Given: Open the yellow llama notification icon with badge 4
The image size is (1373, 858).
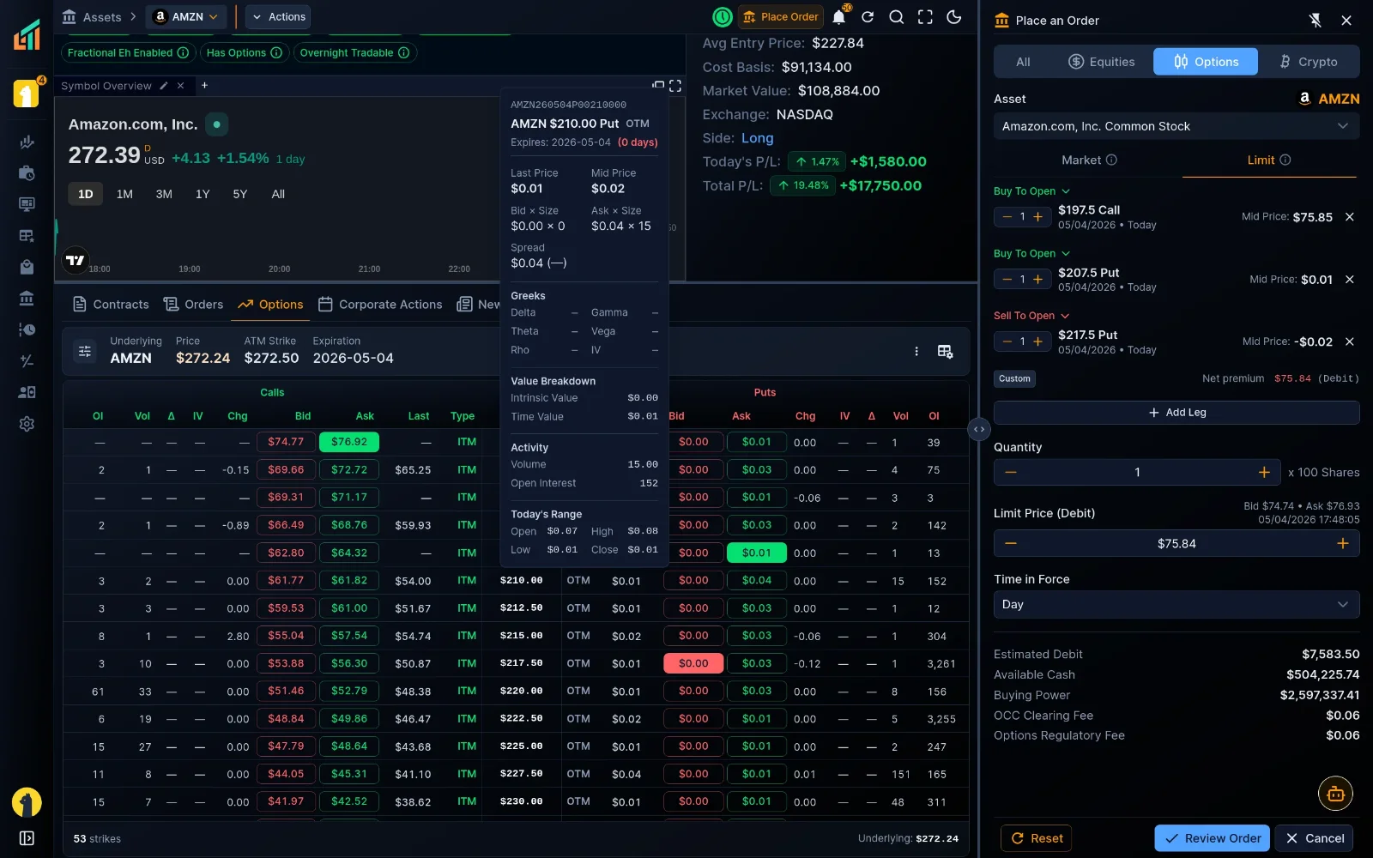Looking at the screenshot, I should [27, 93].
